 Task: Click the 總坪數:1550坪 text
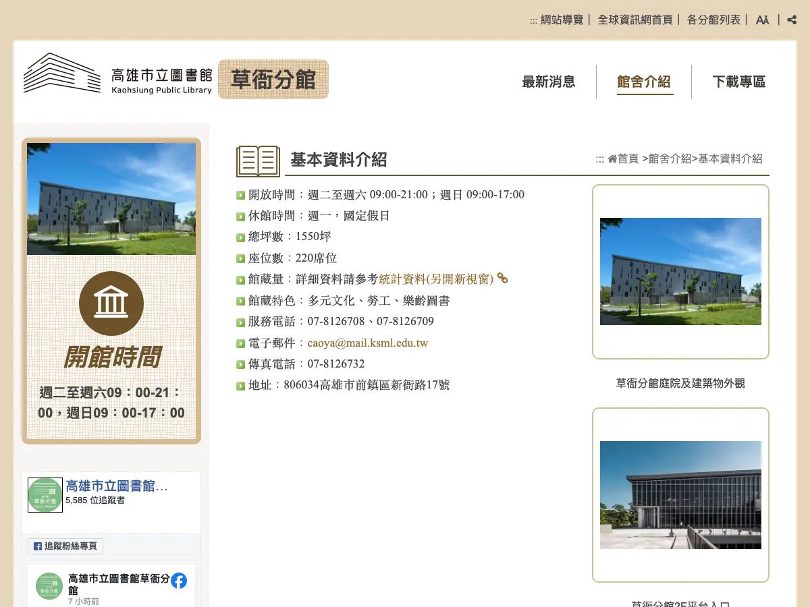[290, 237]
